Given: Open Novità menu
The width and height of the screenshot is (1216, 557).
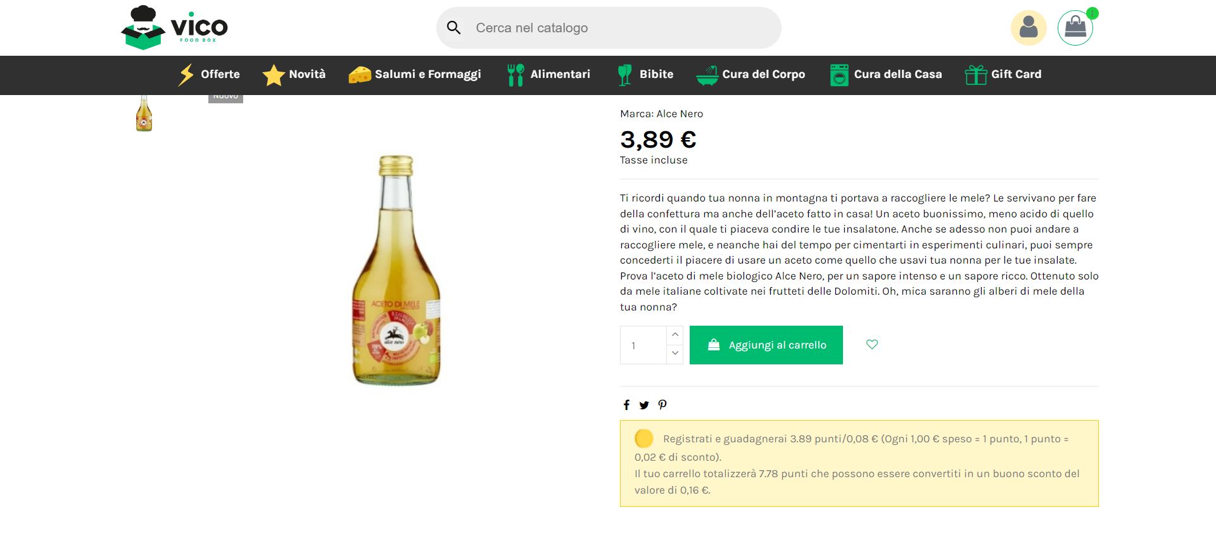Looking at the screenshot, I should pyautogui.click(x=294, y=75).
